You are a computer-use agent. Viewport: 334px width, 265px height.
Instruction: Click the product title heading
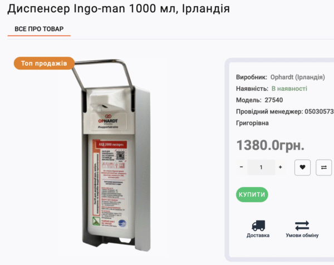pyautogui.click(x=119, y=9)
